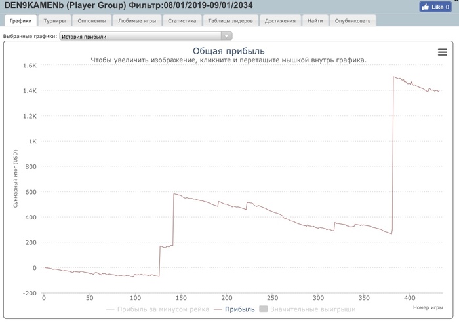
Task: Click the Facebook Like button
Action: (x=435, y=7)
